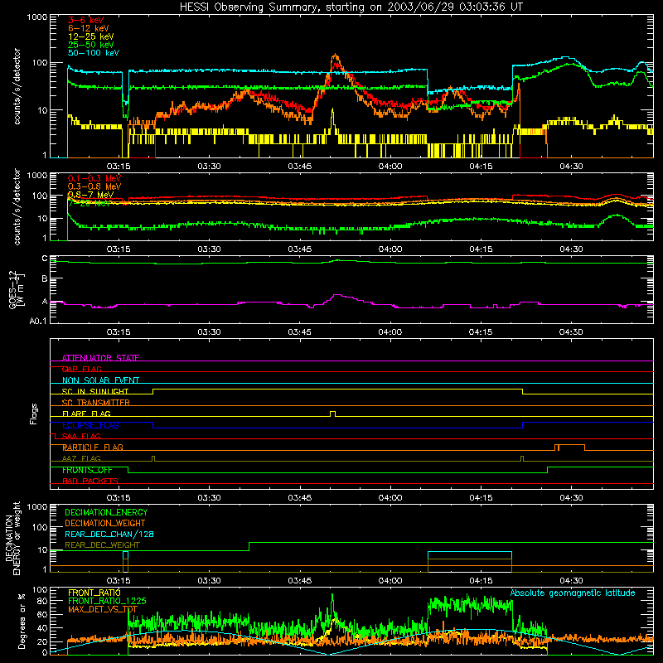The width and height of the screenshot is (663, 663).
Task: Click the Degrees or % axis title
Action: point(22,621)
